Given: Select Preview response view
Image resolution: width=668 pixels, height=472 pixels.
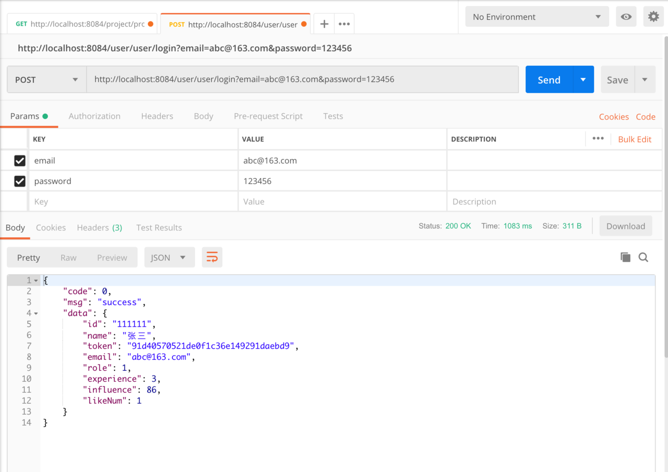Looking at the screenshot, I should click(112, 257).
